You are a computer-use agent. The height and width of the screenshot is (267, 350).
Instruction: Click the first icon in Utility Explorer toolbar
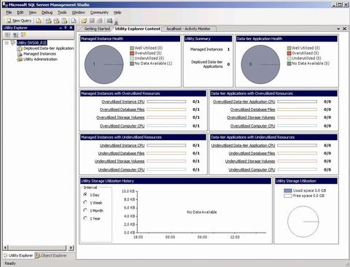pyautogui.click(x=8, y=34)
